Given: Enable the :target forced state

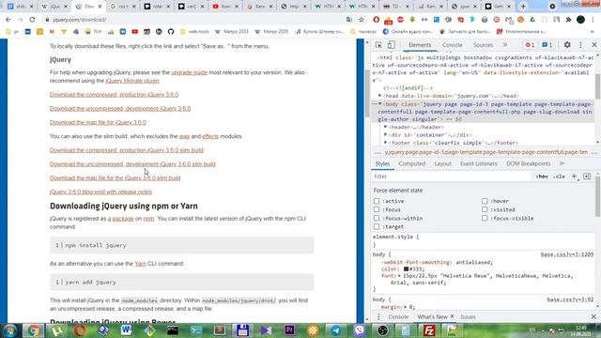Looking at the screenshot, I should 377,226.
